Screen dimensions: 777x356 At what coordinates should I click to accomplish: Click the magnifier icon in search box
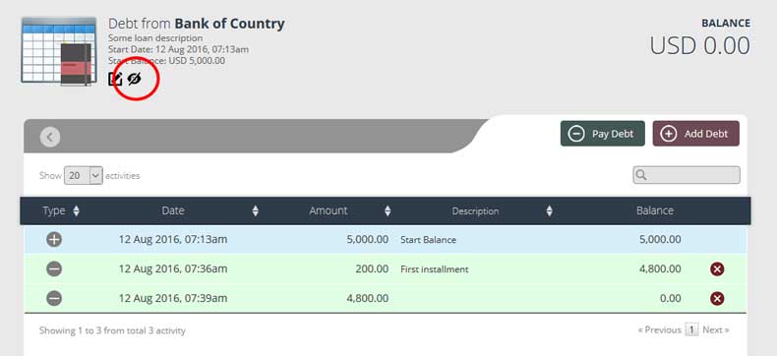coord(640,175)
